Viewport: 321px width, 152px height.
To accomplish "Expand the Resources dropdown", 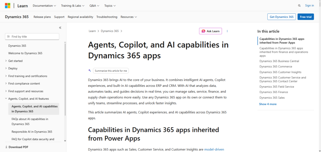I will point(129,17).
